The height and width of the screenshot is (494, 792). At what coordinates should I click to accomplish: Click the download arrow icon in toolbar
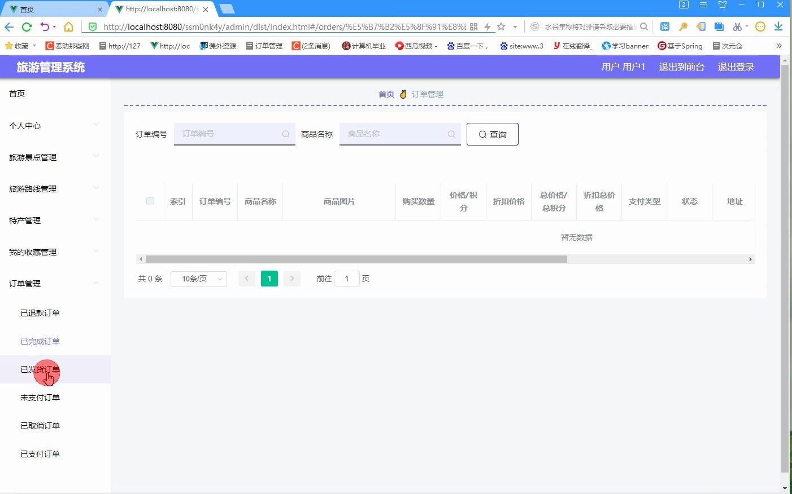pyautogui.click(x=778, y=27)
